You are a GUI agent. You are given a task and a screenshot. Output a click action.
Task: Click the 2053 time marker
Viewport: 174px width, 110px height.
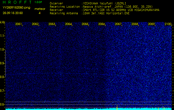pyautogui.click(x=52, y=24)
